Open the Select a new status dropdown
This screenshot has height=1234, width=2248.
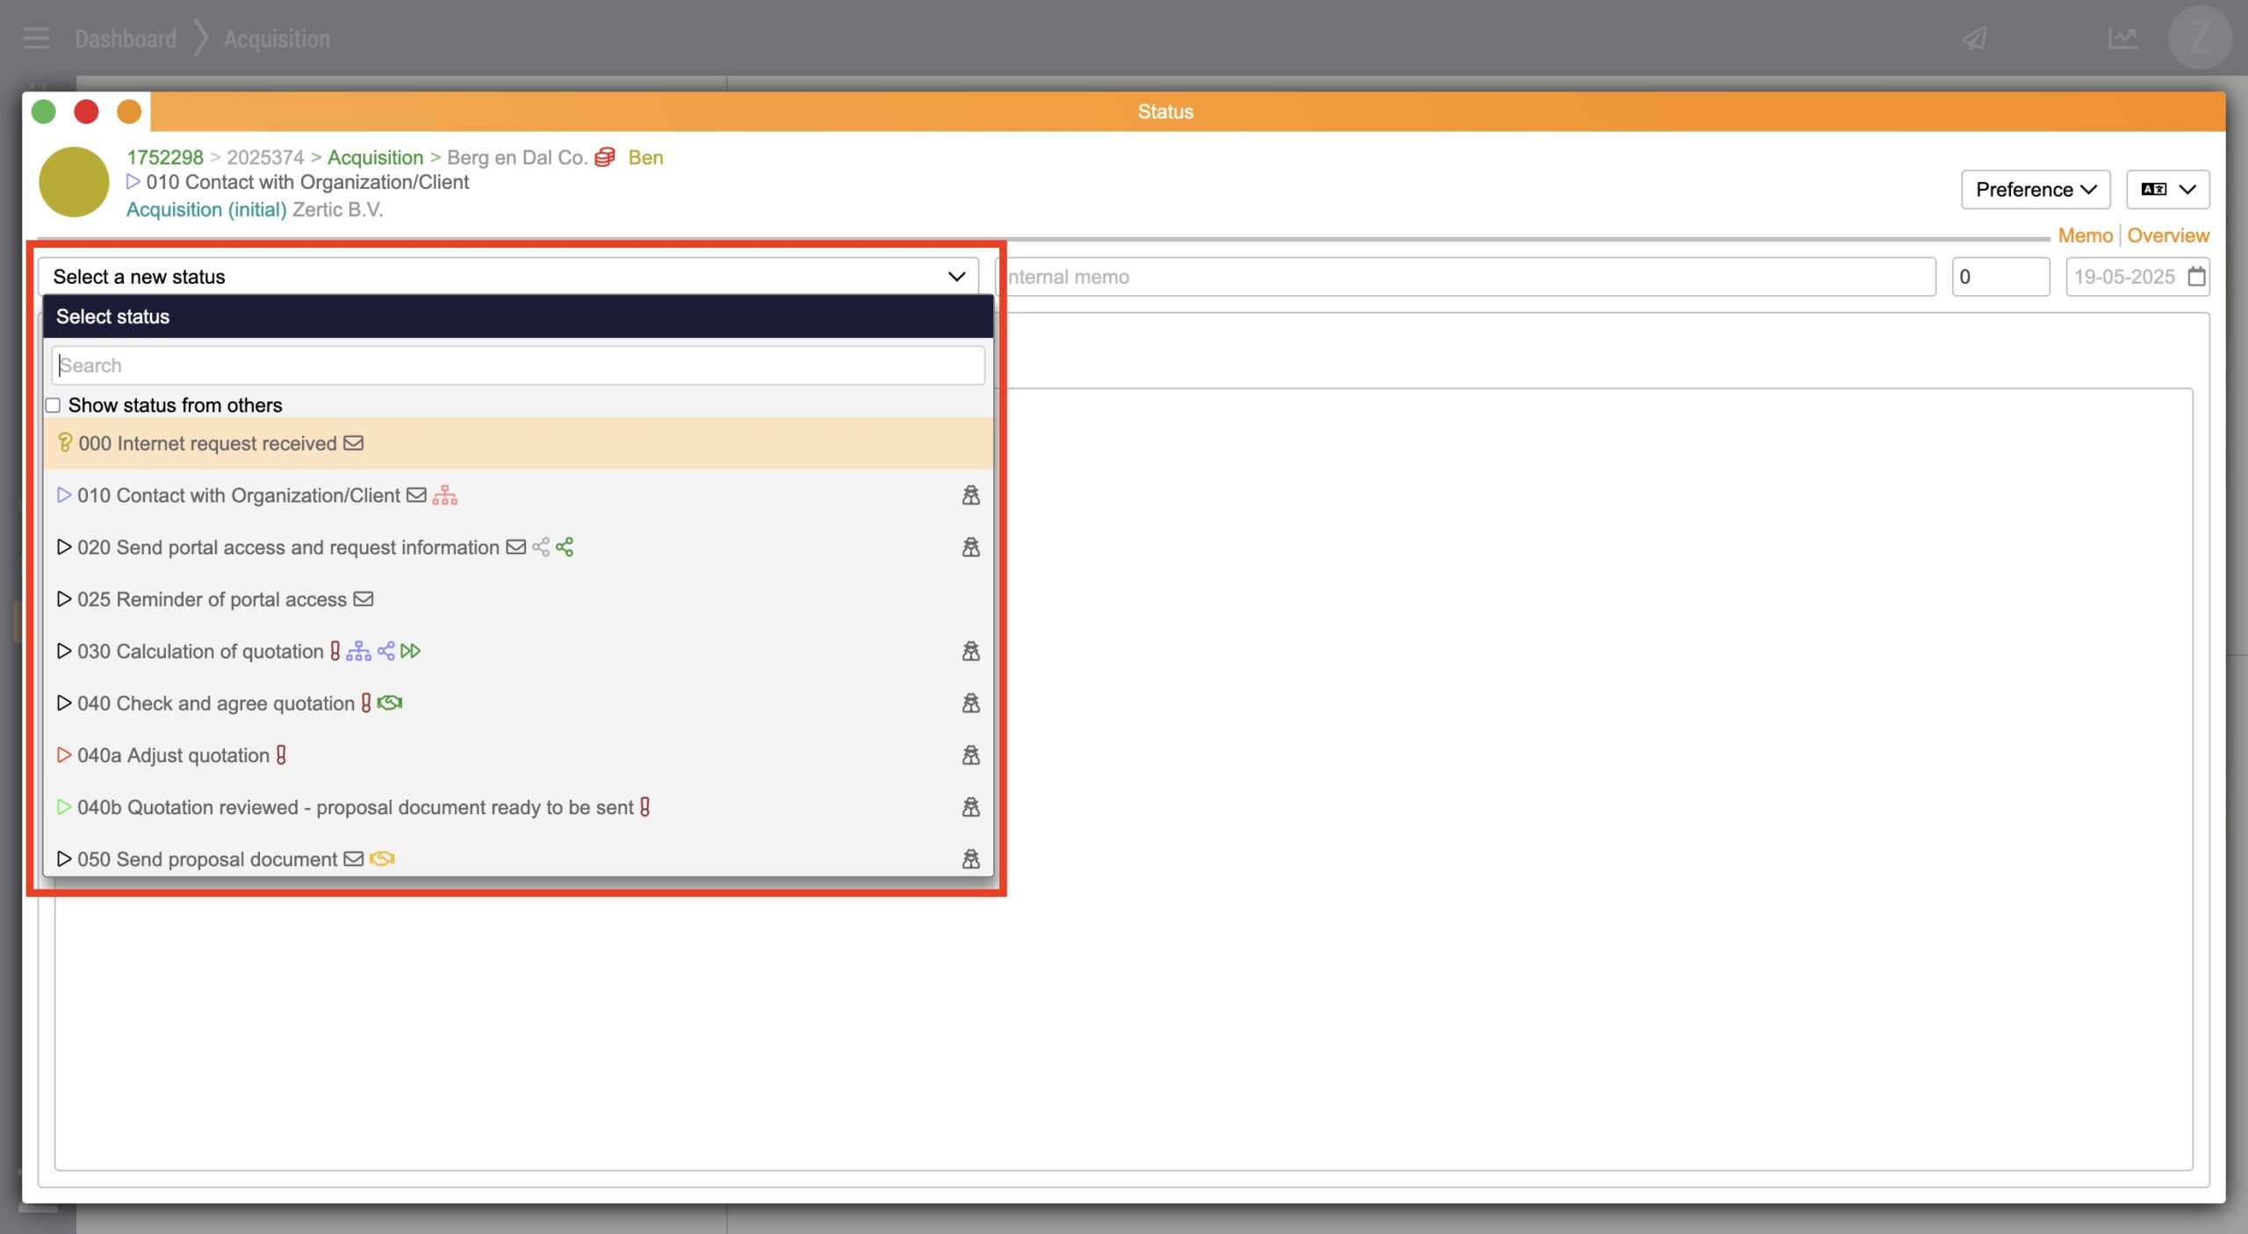click(x=508, y=277)
